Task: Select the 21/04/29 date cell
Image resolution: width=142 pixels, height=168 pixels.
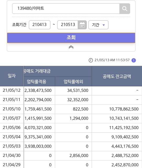Action: click(x=12, y=165)
